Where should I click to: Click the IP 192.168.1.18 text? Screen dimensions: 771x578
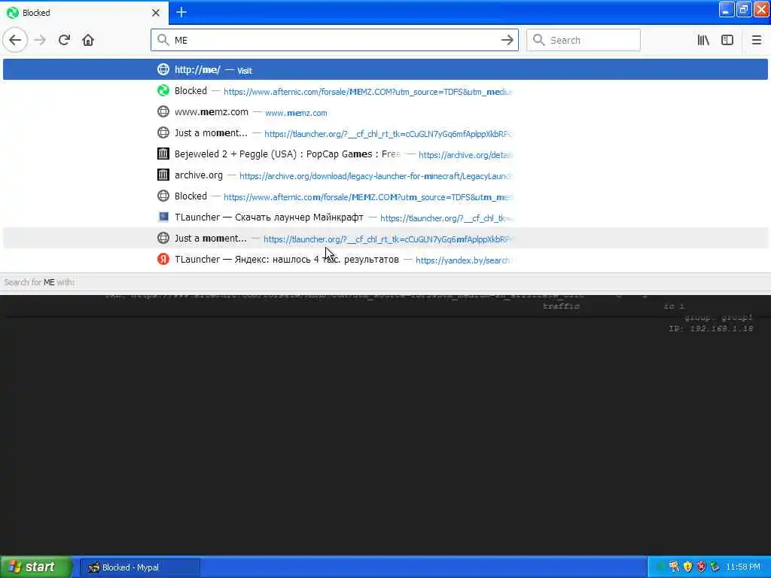point(711,328)
